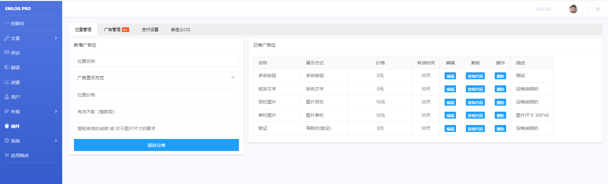Click the 保存分类 button
Screen dimensions: 608x184
coord(156,145)
